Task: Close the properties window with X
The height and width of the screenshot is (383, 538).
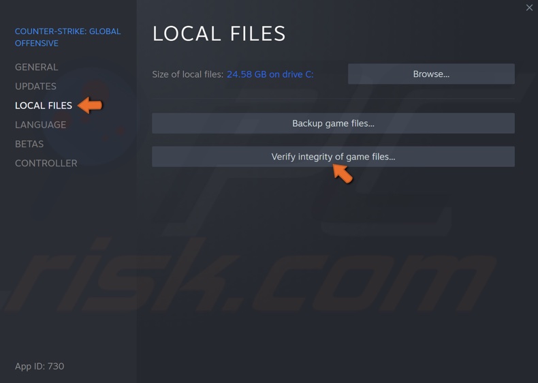Action: (x=529, y=7)
